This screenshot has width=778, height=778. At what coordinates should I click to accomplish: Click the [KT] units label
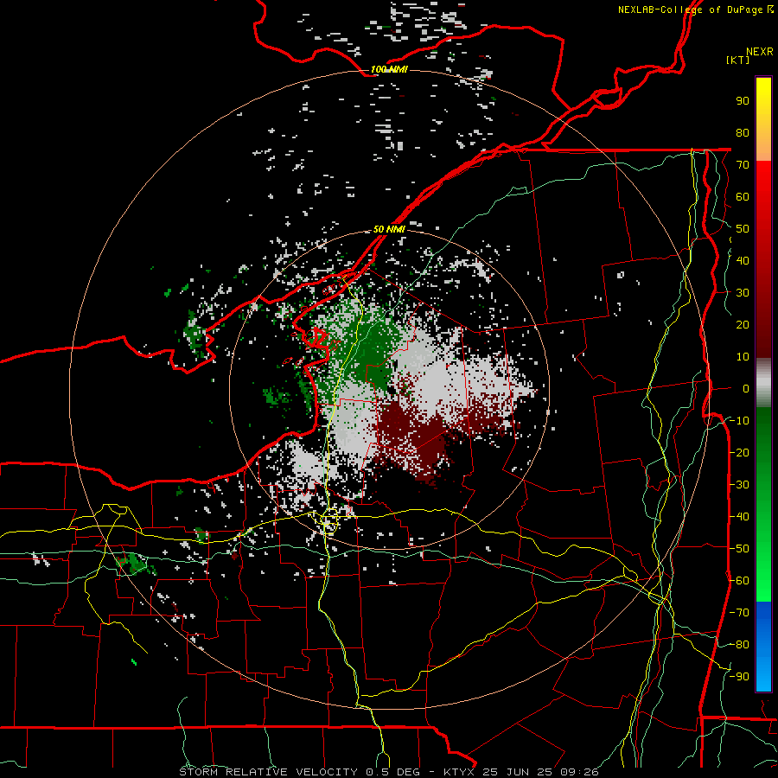pyautogui.click(x=738, y=60)
